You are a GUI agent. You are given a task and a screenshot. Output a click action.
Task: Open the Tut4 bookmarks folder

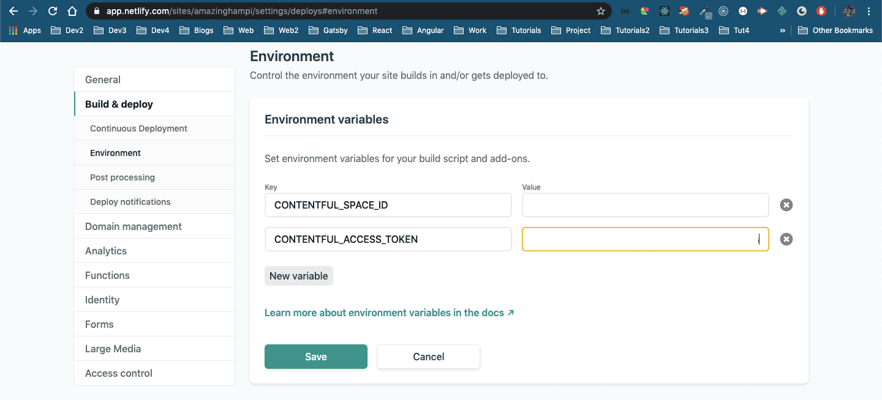(734, 30)
